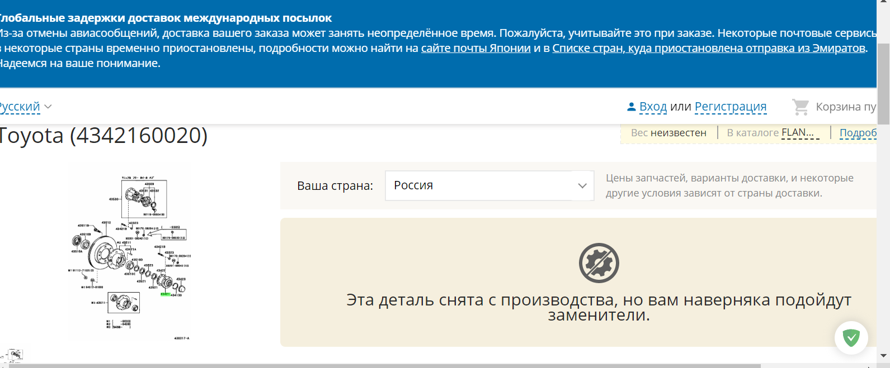The height and width of the screenshot is (368, 890).
Task: Click the scroll-down arrow of the vertical scrollbar
Action: pos(883,355)
